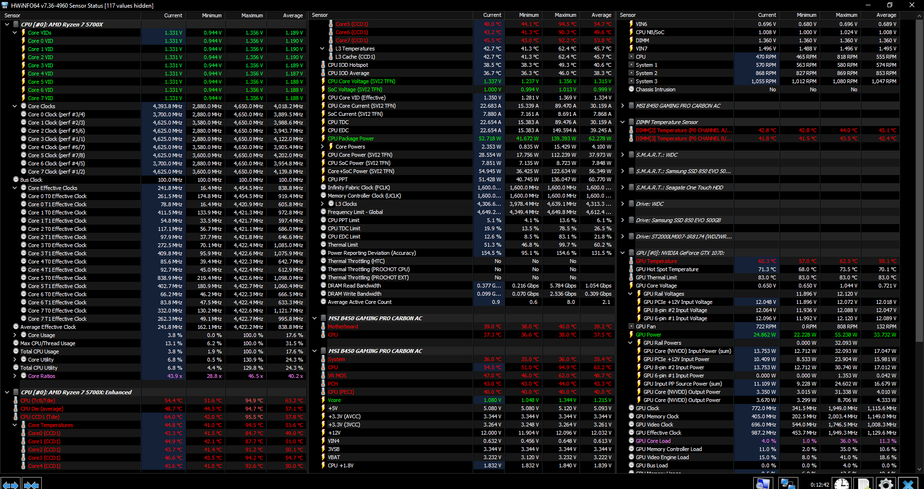Click chip icon beside AMD Ryzen 7 5700X

pos(16,25)
